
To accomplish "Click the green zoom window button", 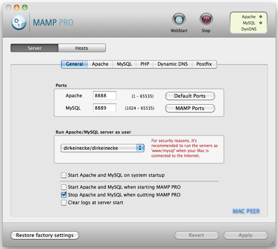I will tap(24, 7).
